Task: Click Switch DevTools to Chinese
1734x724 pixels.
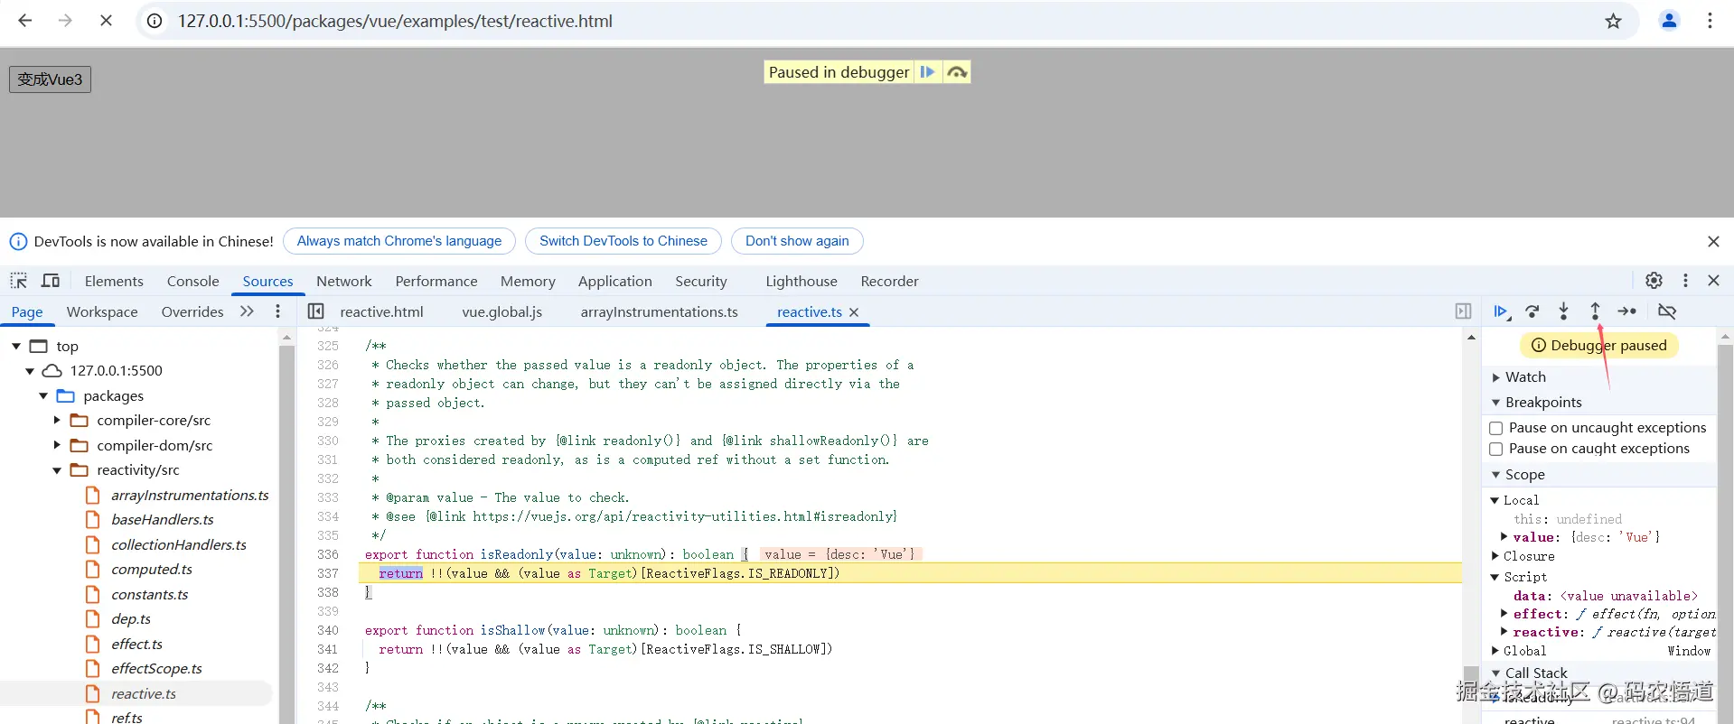Action: 623,241
